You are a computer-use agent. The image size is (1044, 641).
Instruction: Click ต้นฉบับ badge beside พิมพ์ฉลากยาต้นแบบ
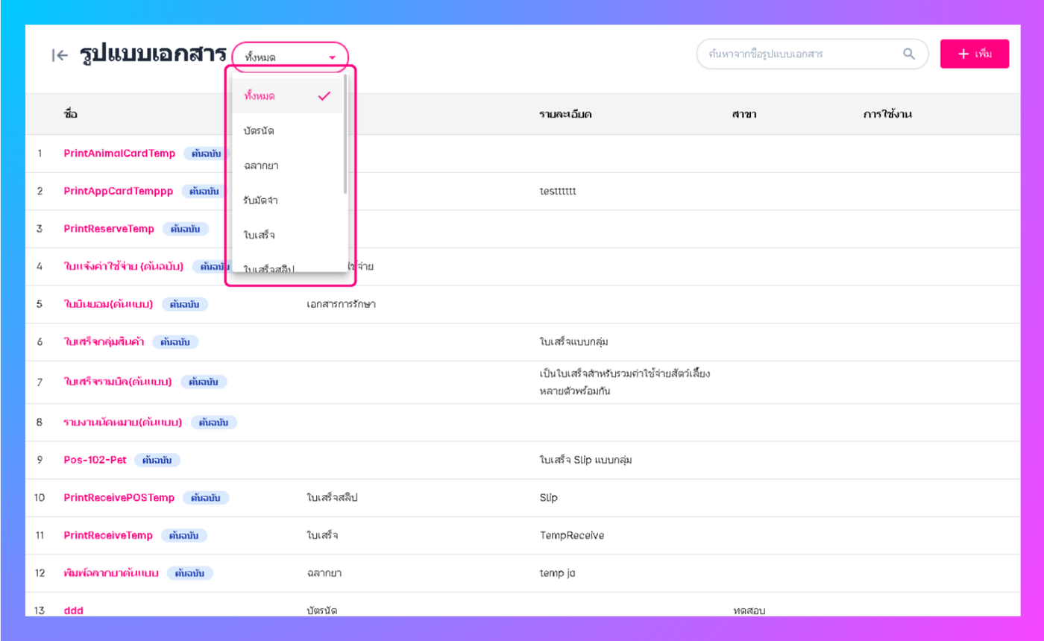click(x=189, y=573)
